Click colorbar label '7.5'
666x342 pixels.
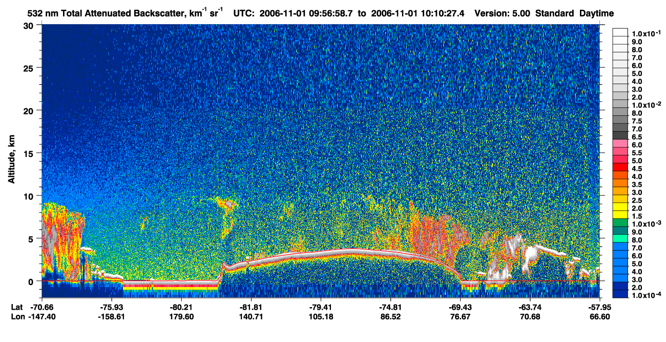(637, 122)
